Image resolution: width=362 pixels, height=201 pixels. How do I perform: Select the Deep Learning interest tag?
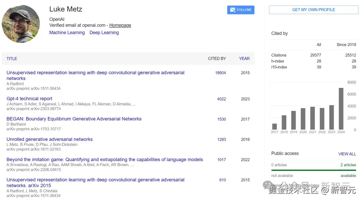click(x=104, y=33)
